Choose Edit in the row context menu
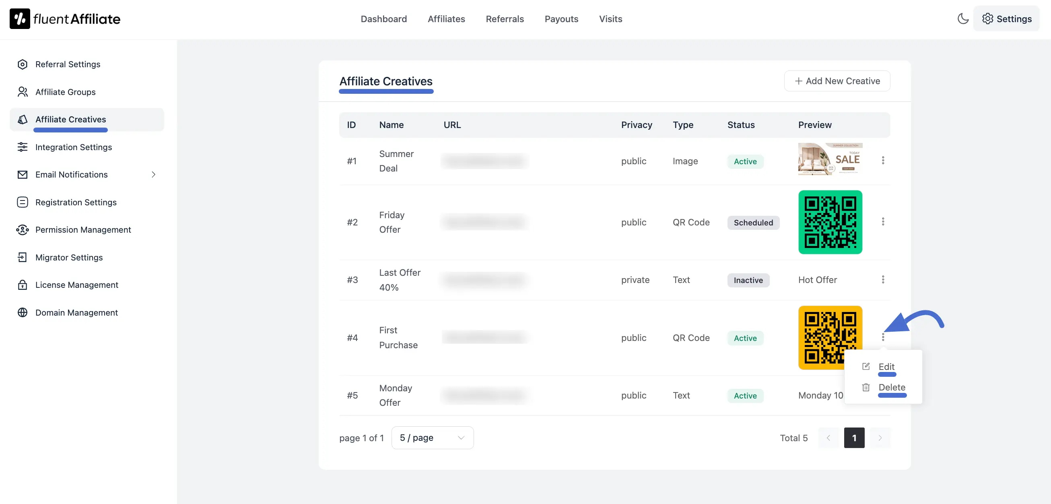Screen dimensions: 1051x504 pyautogui.click(x=886, y=366)
